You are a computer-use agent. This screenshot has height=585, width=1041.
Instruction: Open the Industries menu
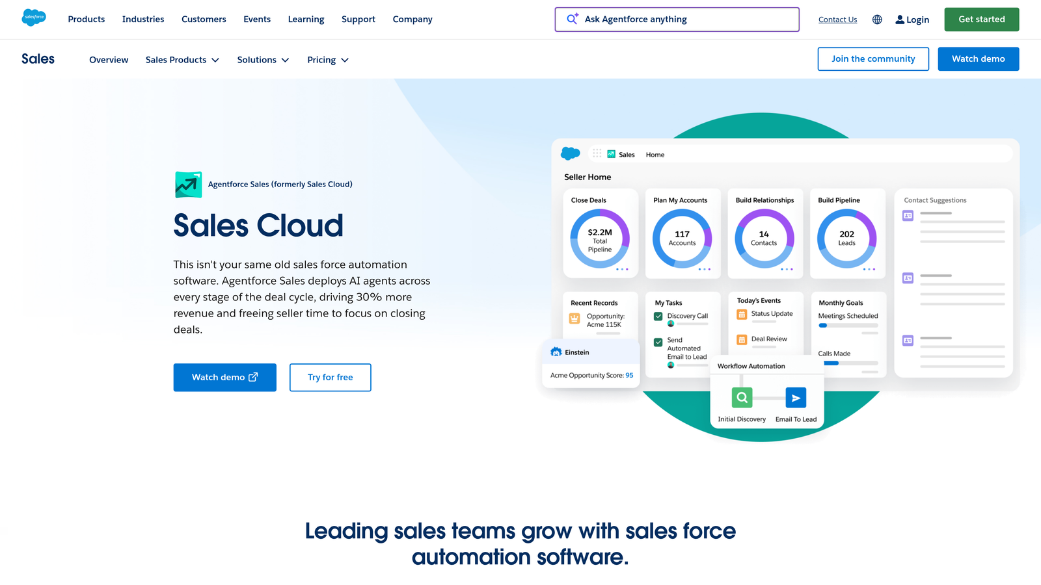[x=143, y=19]
